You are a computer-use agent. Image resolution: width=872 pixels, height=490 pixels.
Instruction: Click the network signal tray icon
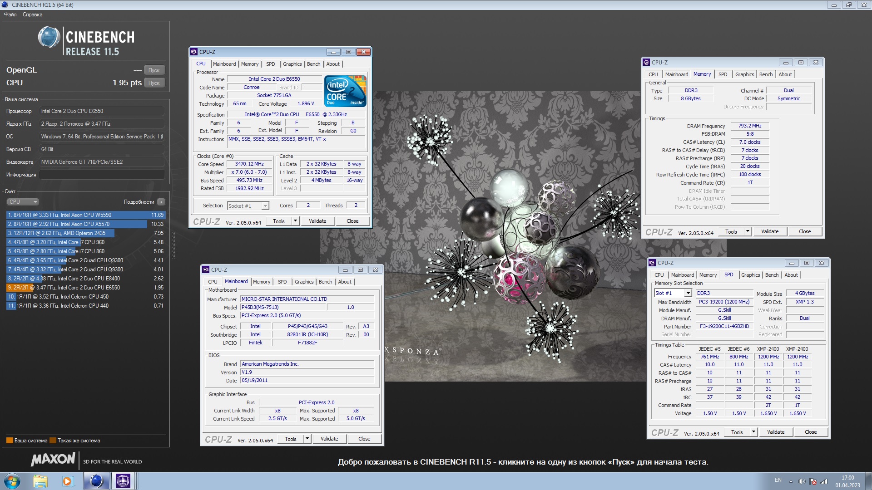pyautogui.click(x=824, y=481)
